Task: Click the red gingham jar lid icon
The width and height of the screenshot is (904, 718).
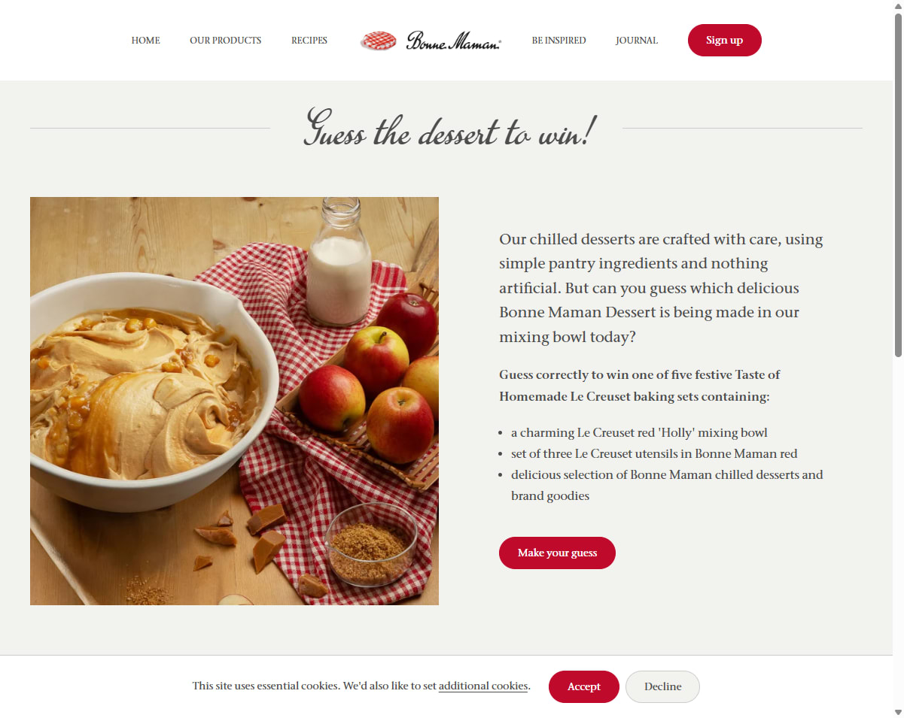Action: [379, 41]
